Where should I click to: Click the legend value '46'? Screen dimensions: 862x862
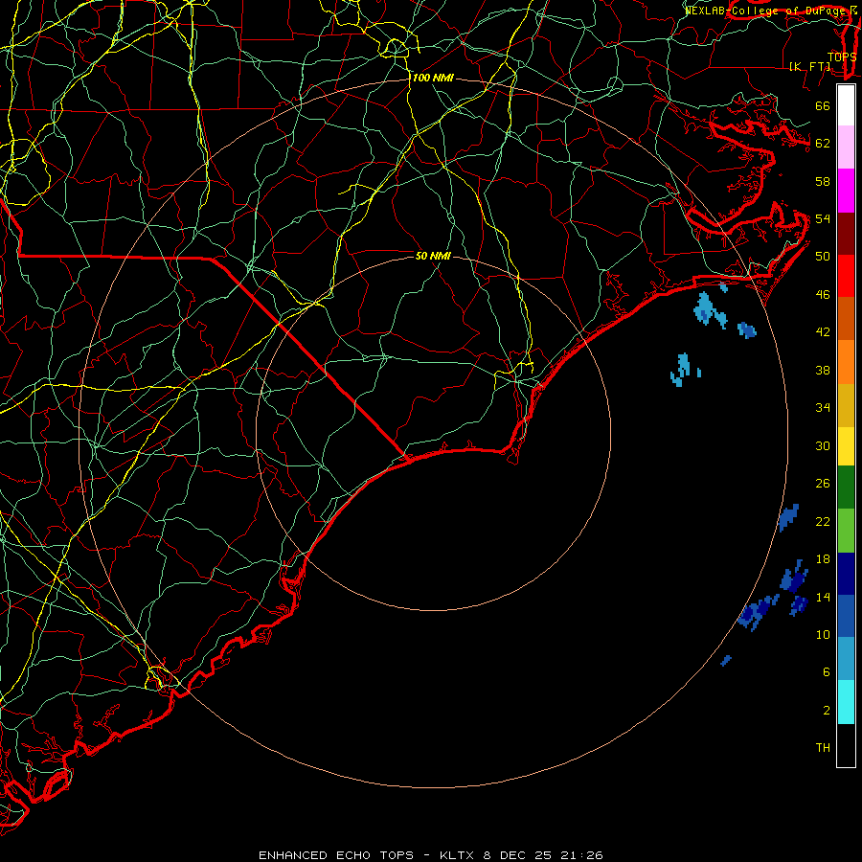pyautogui.click(x=823, y=295)
